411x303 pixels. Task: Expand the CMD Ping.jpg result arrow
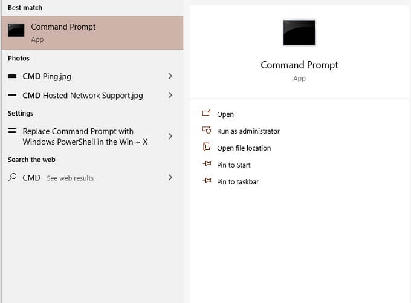[170, 76]
